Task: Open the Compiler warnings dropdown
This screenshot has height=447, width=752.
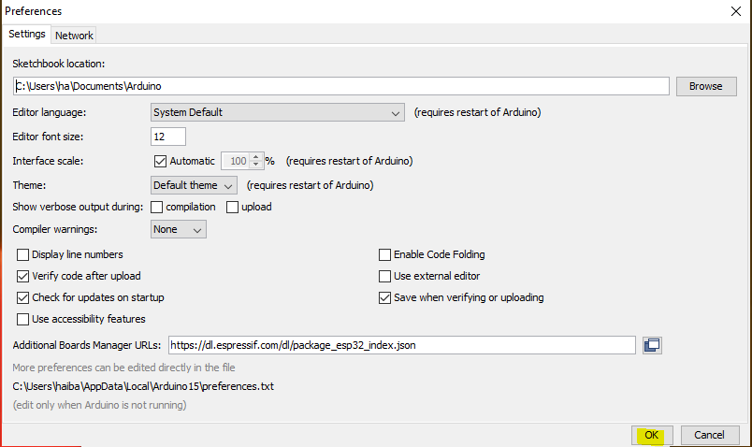Action: point(179,230)
